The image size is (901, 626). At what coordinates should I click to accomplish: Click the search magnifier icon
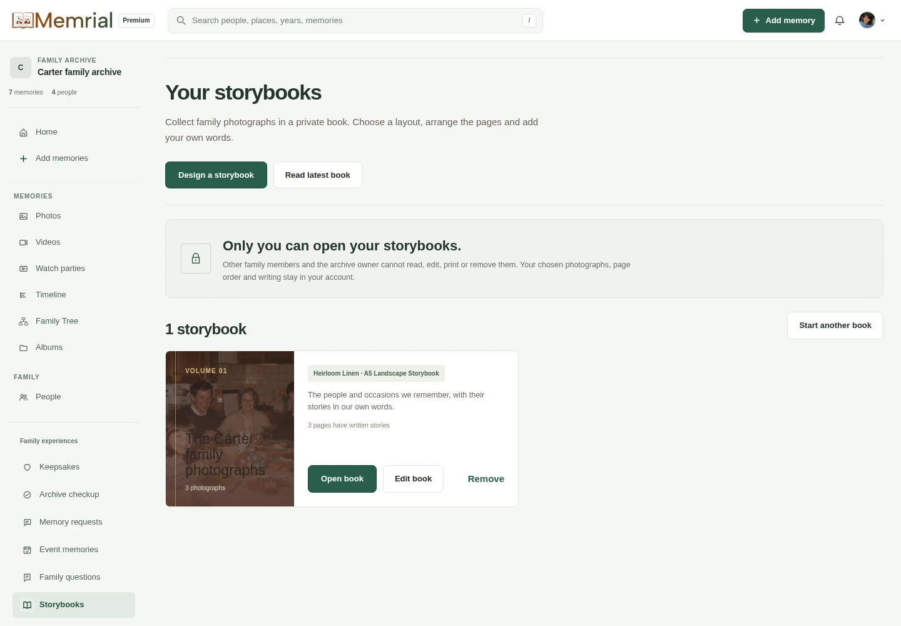click(x=181, y=21)
